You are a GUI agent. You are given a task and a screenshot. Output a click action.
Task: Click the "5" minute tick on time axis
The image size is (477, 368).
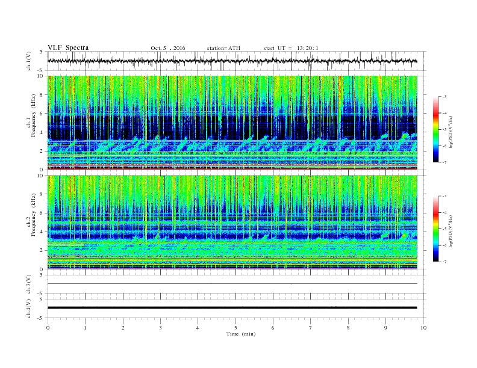pos(235,328)
